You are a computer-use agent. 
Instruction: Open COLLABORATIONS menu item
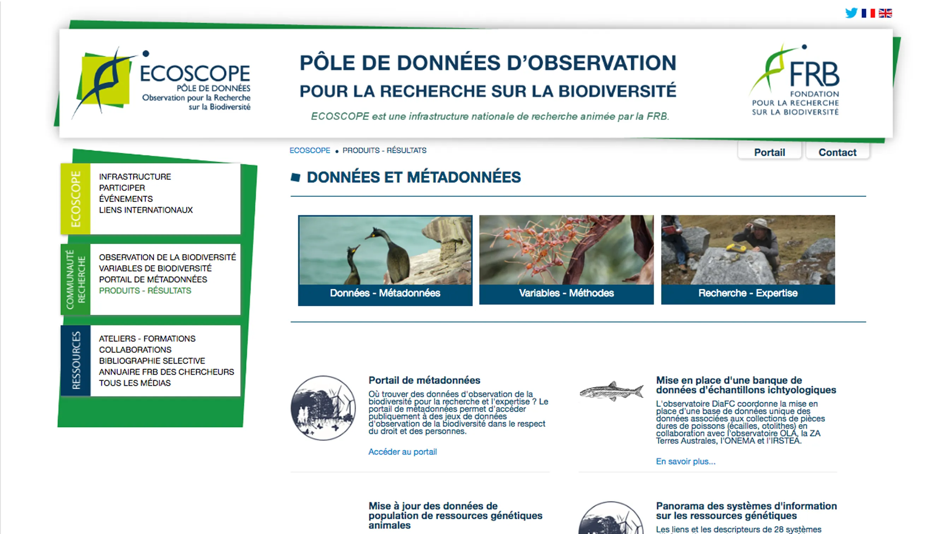135,350
